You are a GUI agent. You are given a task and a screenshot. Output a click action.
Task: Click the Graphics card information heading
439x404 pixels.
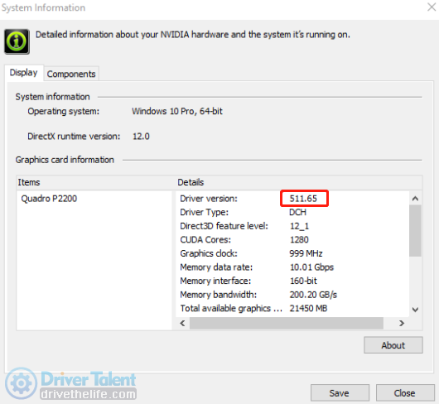tap(65, 160)
